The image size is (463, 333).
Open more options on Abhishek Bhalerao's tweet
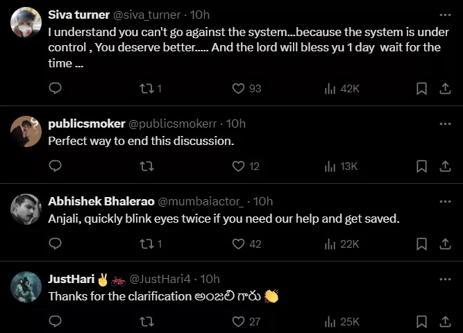445,201
